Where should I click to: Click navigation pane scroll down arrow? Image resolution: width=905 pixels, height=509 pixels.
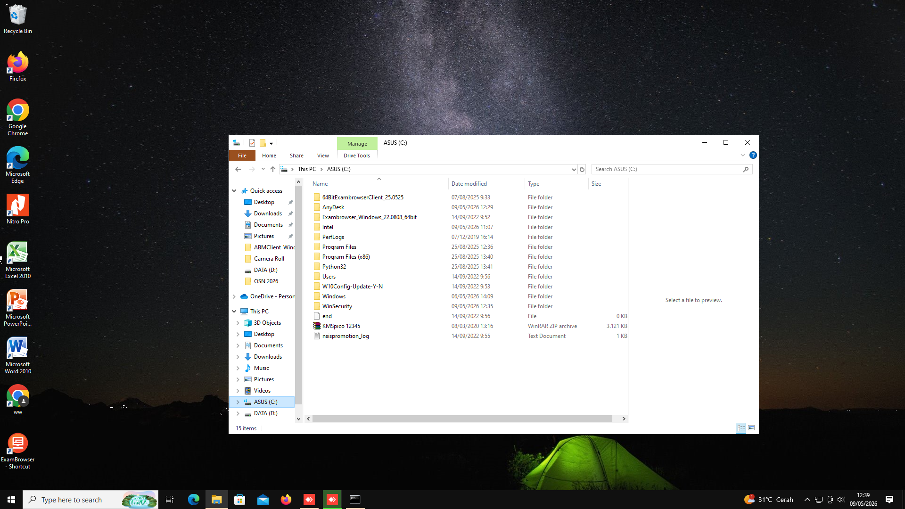(x=298, y=419)
